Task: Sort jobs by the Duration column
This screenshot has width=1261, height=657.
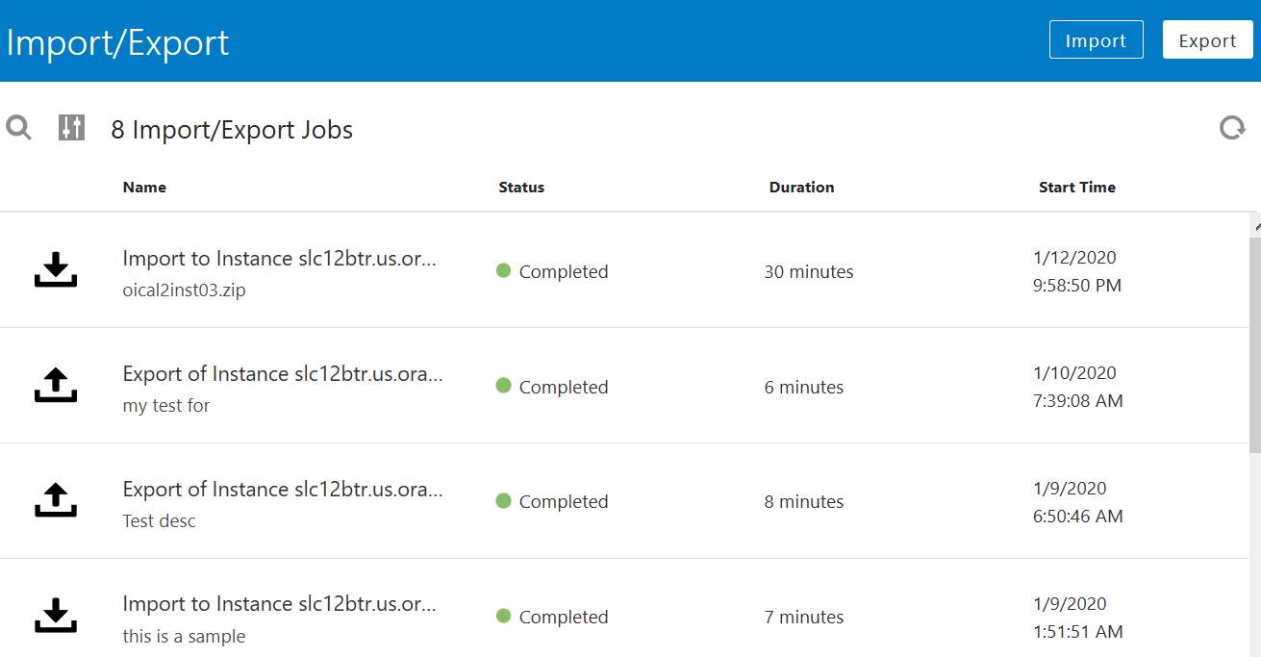Action: click(801, 187)
